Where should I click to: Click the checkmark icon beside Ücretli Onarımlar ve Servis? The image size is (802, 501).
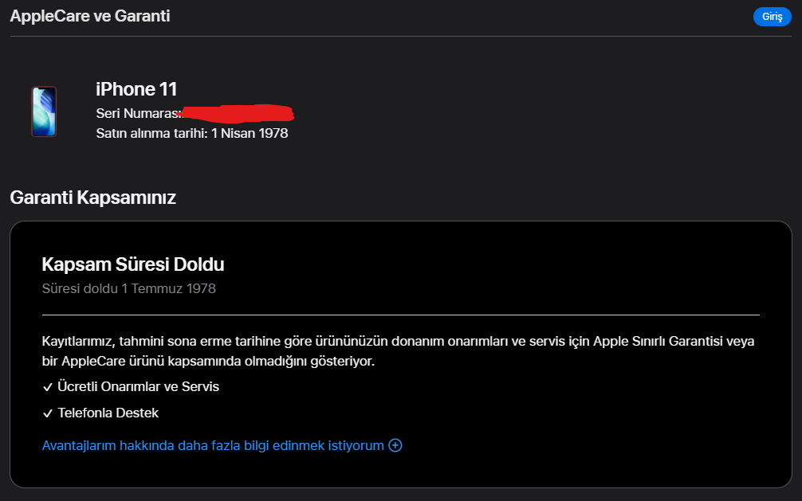[x=48, y=388]
